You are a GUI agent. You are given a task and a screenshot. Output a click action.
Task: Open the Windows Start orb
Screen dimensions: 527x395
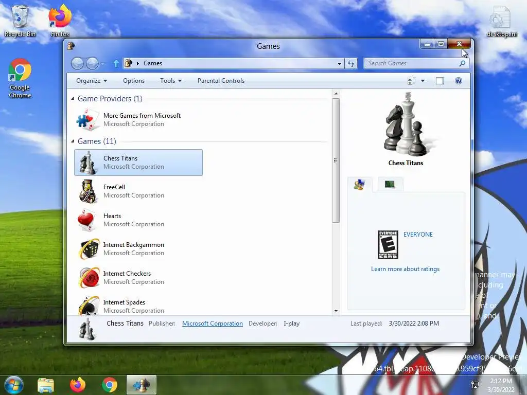pyautogui.click(x=14, y=385)
